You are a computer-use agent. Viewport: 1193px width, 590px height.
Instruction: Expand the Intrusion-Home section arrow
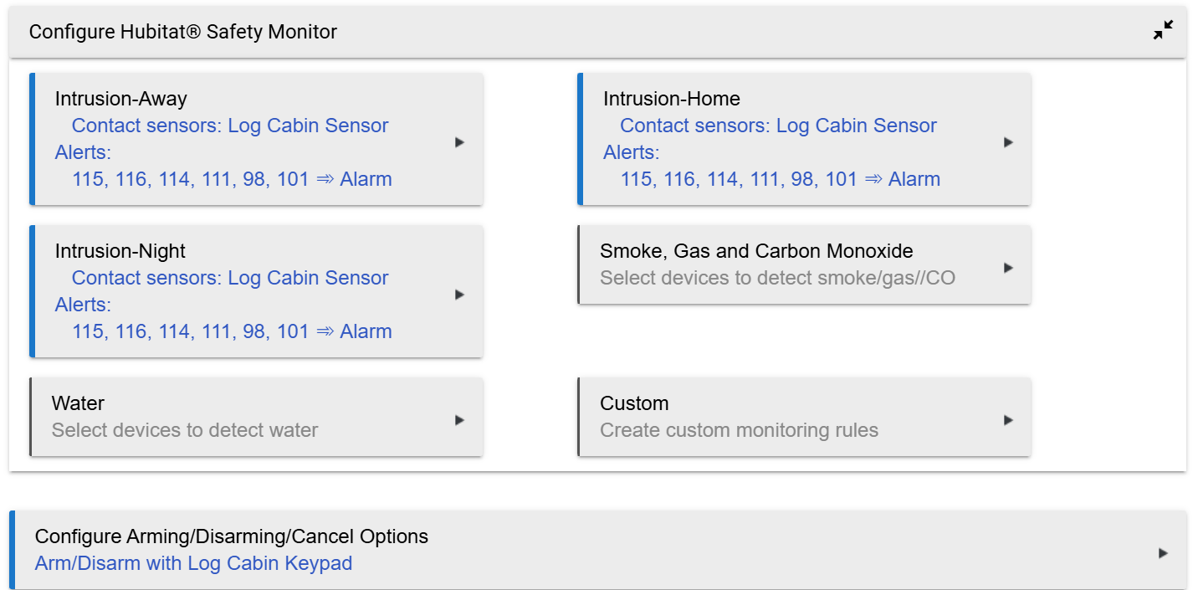pyautogui.click(x=1008, y=142)
